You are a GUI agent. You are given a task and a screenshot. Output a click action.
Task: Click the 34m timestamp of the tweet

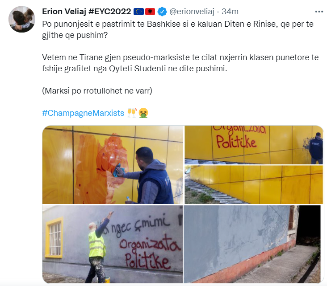pos(230,12)
